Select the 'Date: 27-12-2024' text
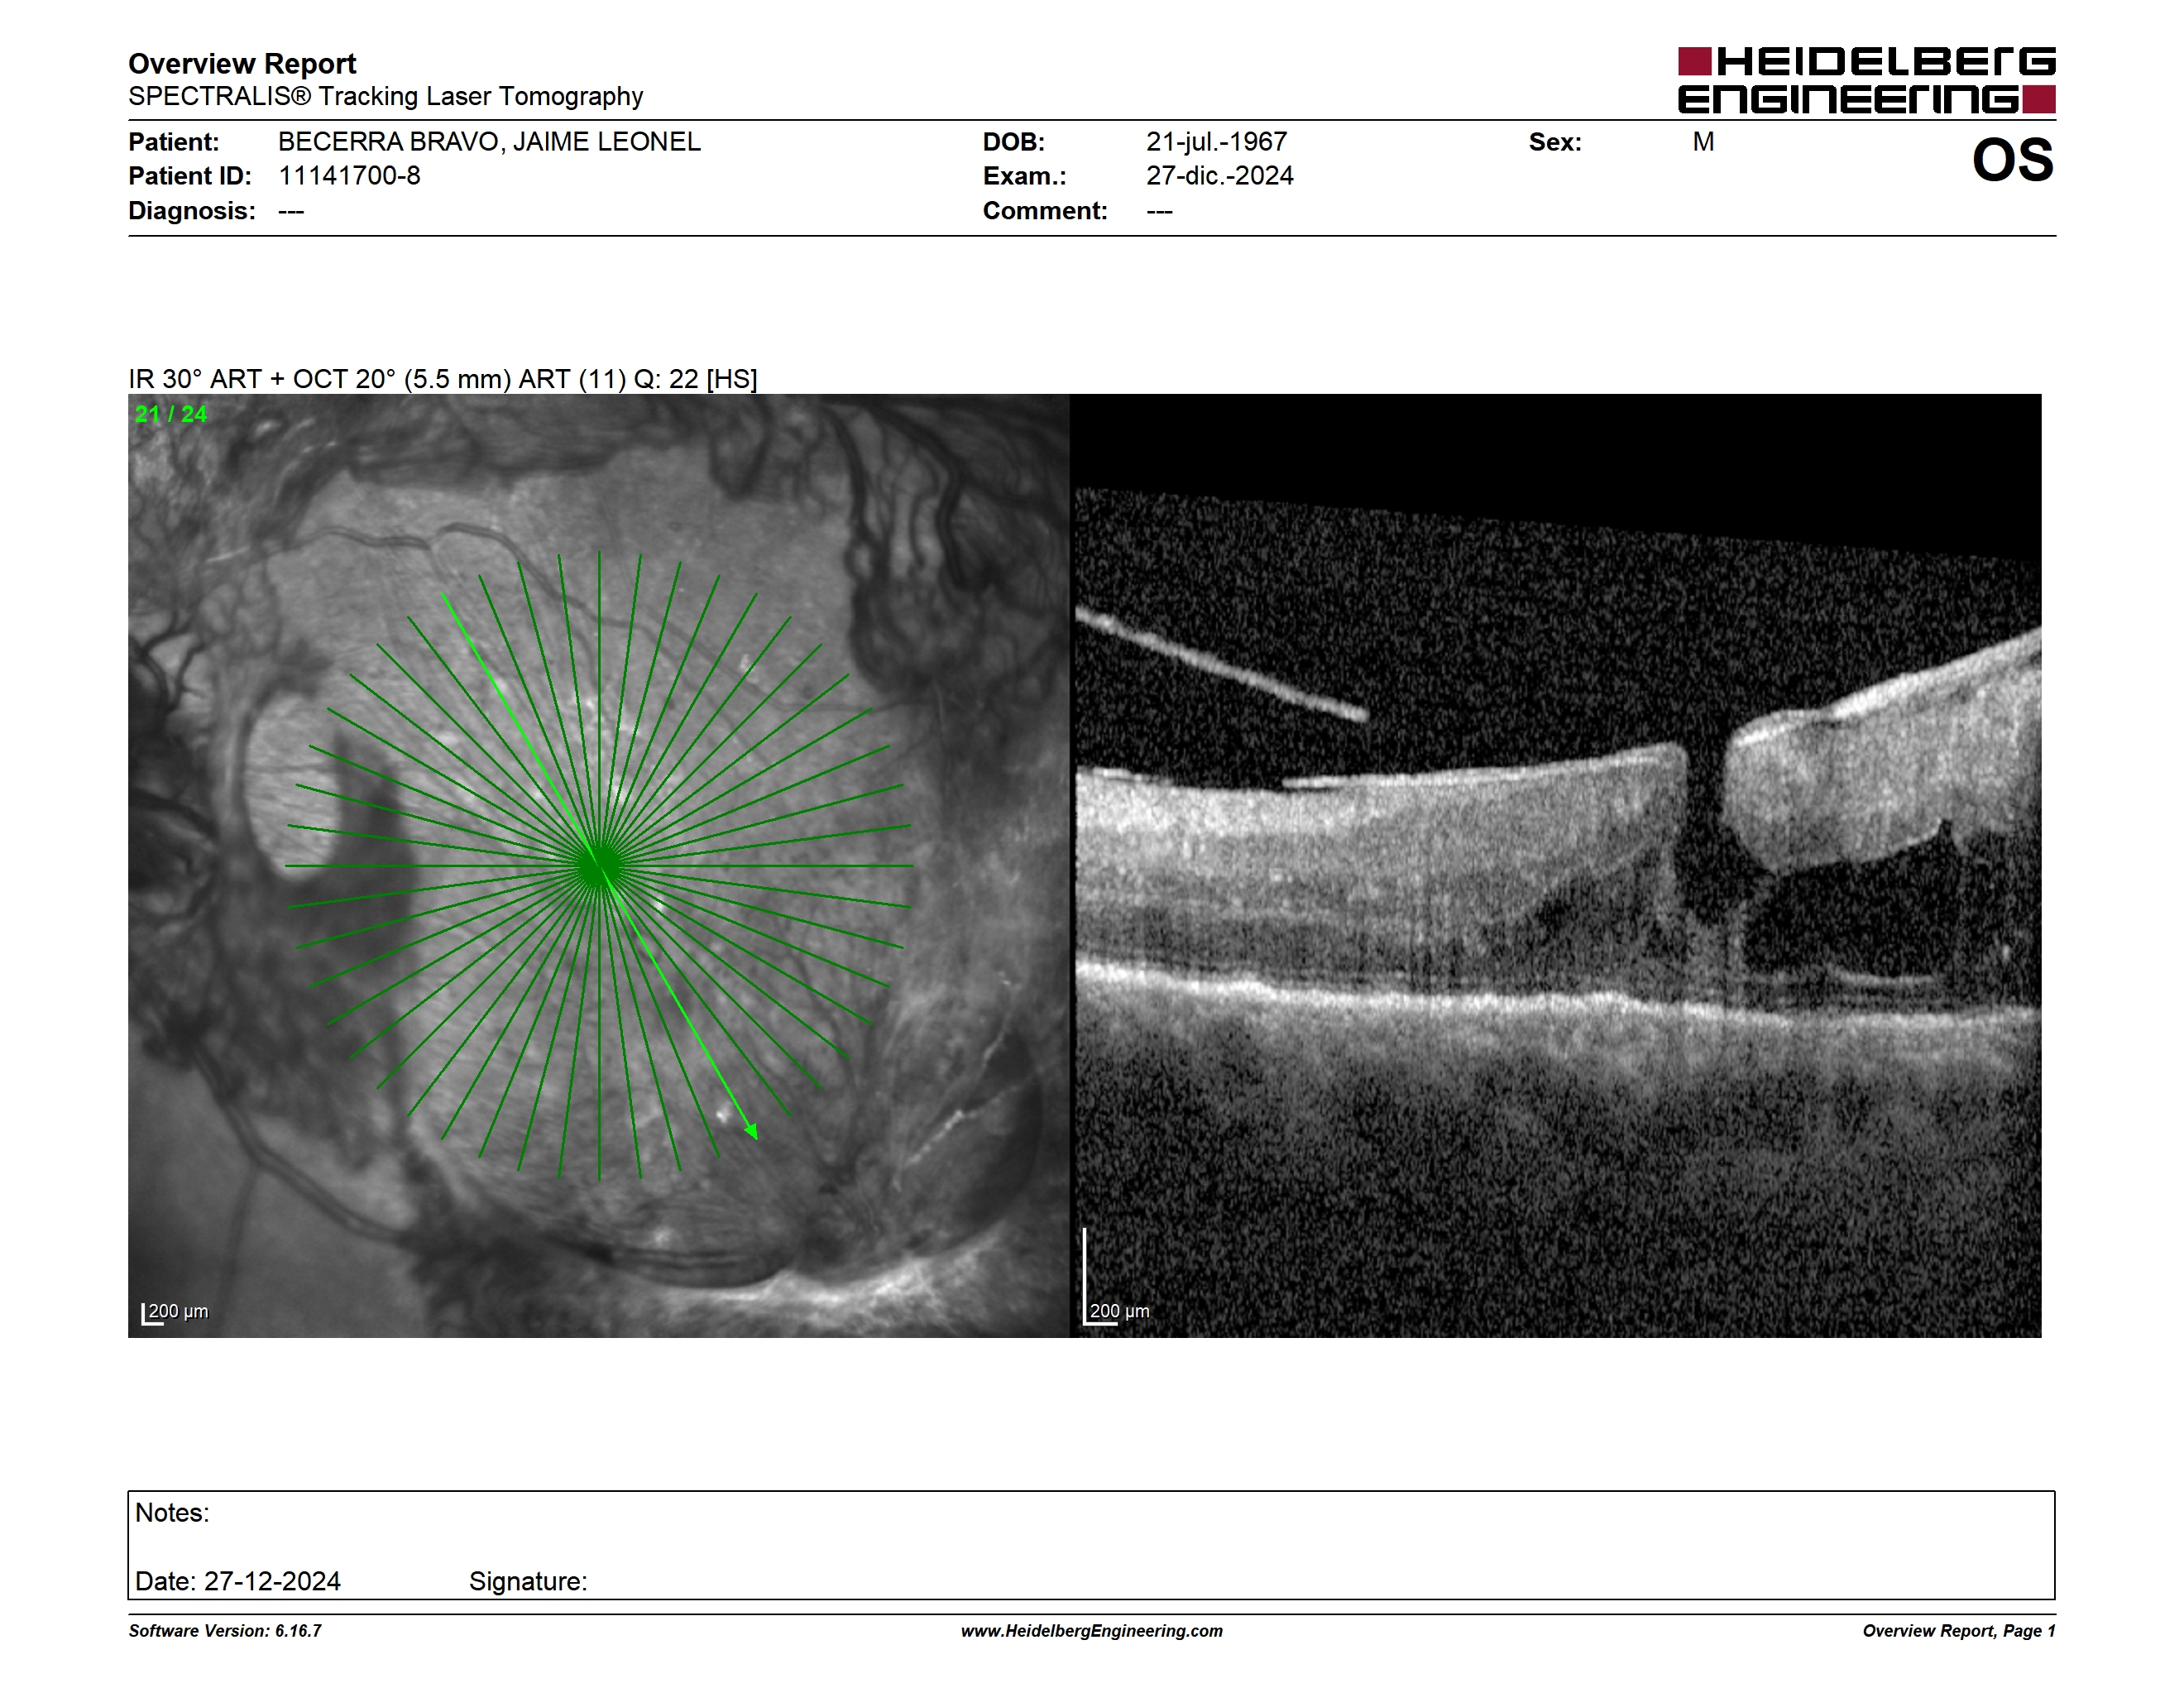The image size is (2184, 1688). tap(238, 1581)
